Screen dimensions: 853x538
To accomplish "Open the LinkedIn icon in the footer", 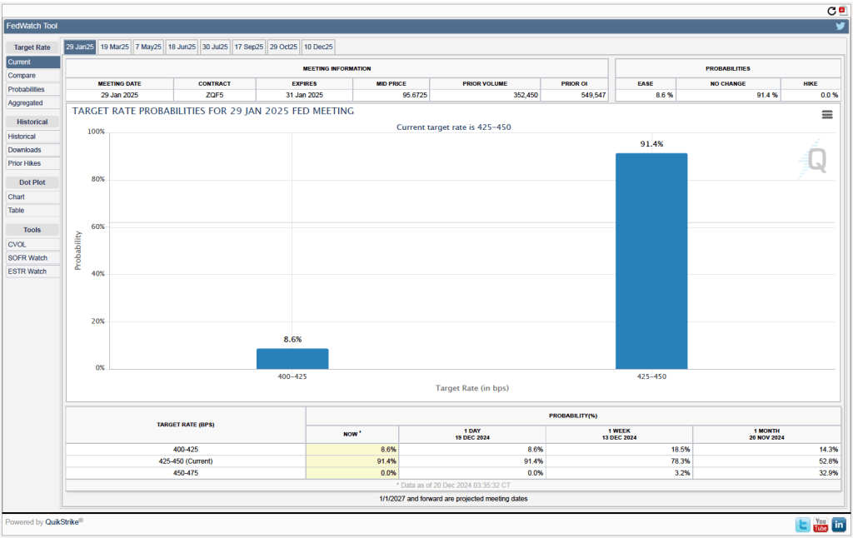I will (x=839, y=525).
